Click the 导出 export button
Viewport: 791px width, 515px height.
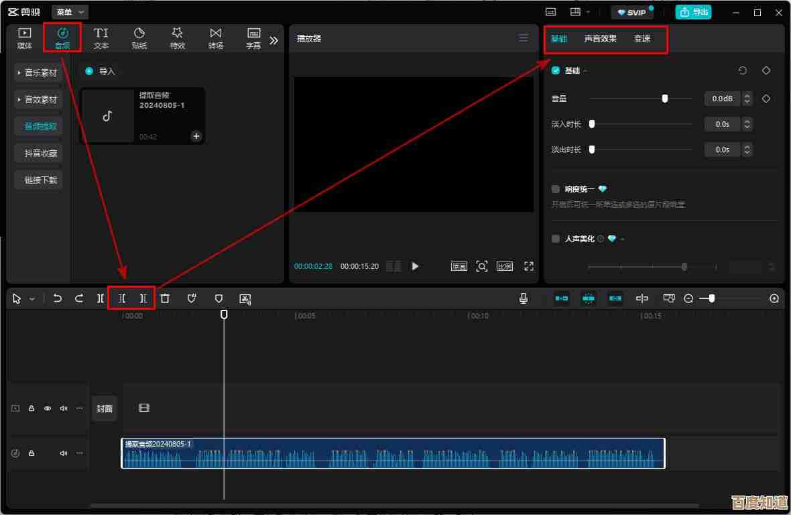[694, 12]
